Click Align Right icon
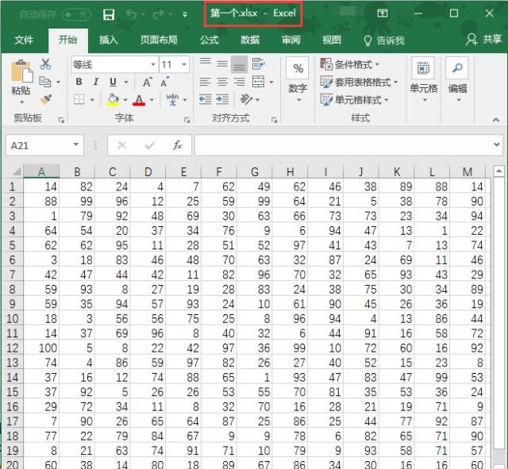Image resolution: width=508 pixels, height=469 pixels. (x=239, y=82)
